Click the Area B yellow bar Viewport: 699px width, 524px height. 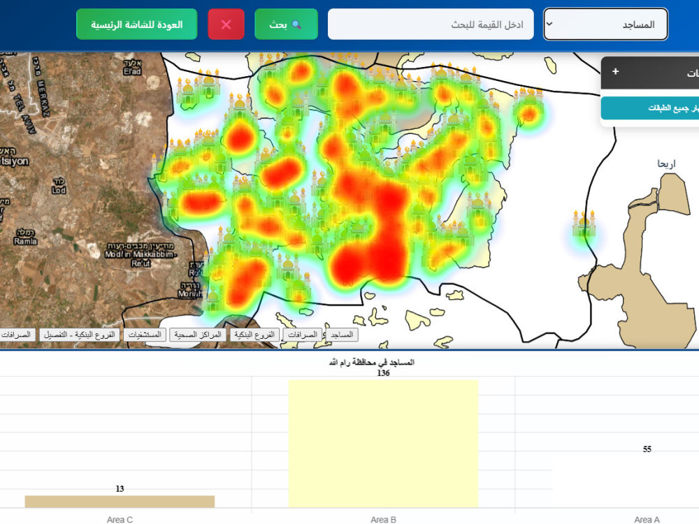click(383, 444)
